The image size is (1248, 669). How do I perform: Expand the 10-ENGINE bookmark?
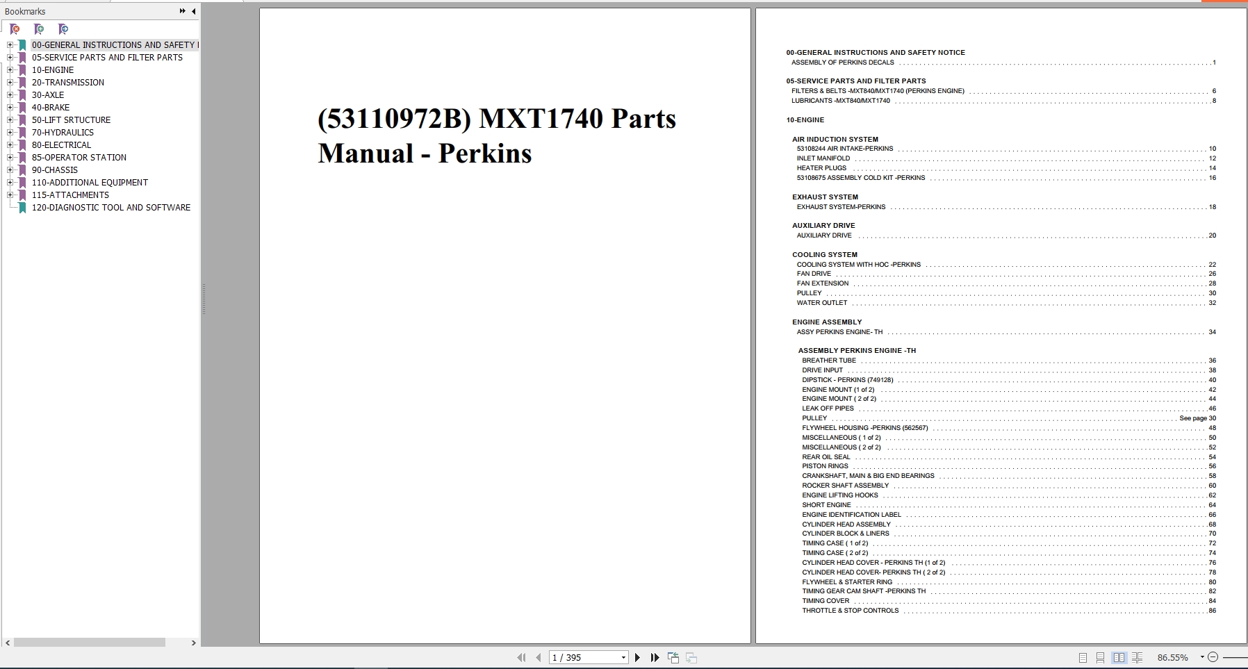pyautogui.click(x=10, y=70)
